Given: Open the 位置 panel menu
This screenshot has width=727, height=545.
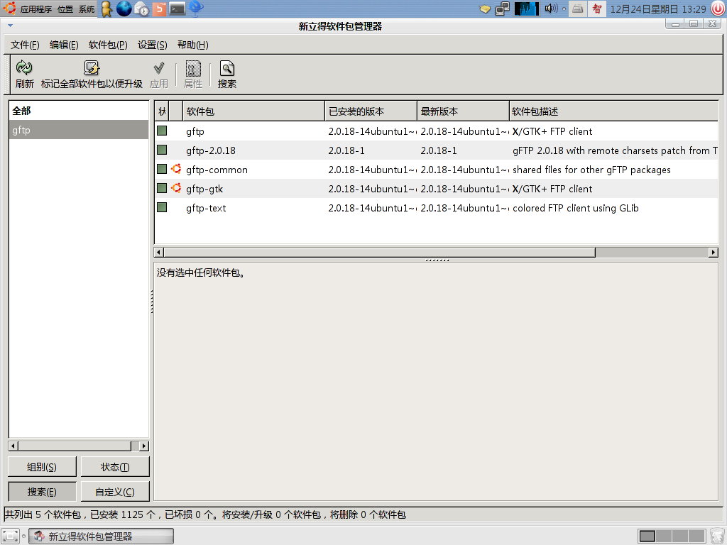Looking at the screenshot, I should pos(65,9).
